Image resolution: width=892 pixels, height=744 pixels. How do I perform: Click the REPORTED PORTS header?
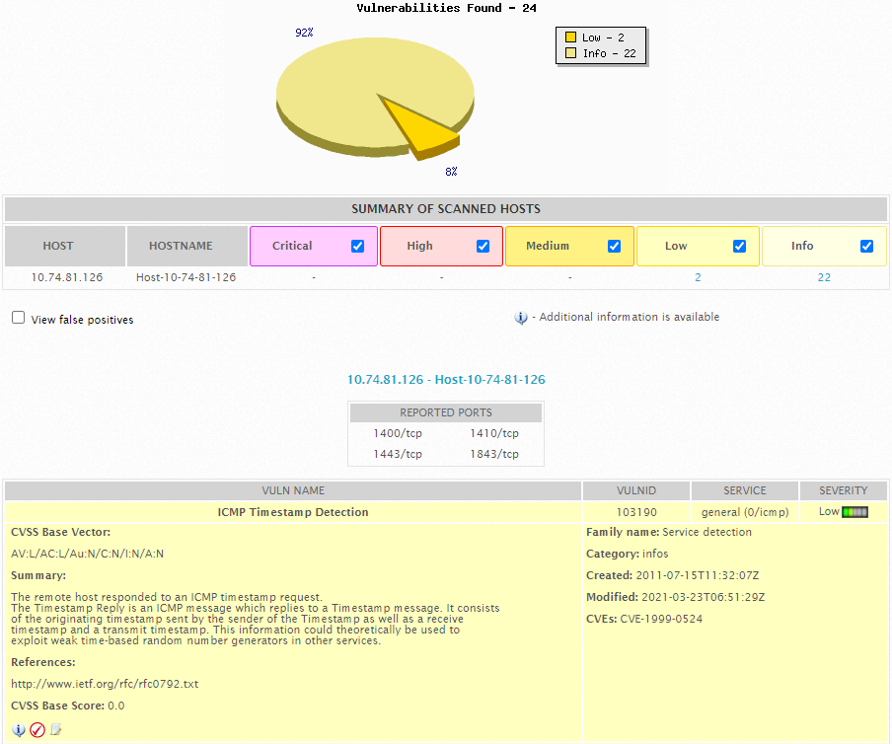tap(446, 412)
